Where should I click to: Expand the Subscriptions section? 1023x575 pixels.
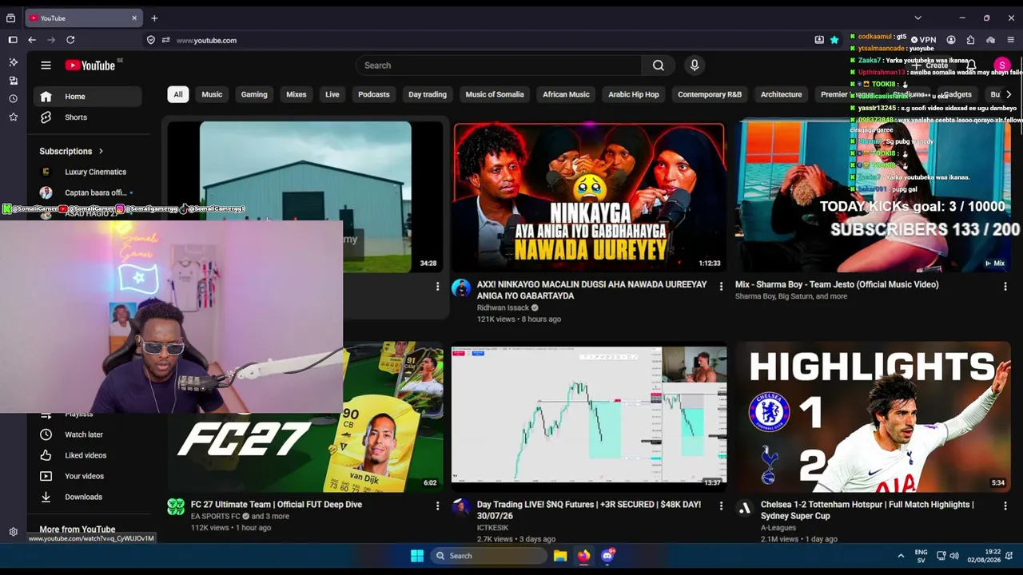tap(71, 151)
